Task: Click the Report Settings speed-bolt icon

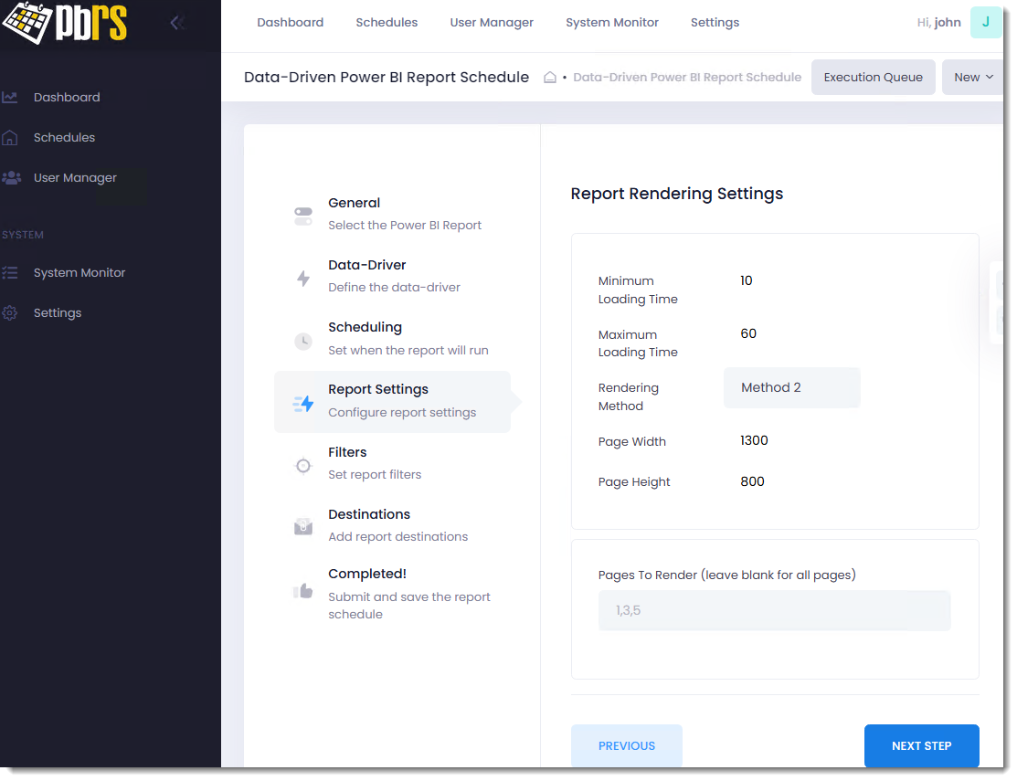Action: (302, 403)
